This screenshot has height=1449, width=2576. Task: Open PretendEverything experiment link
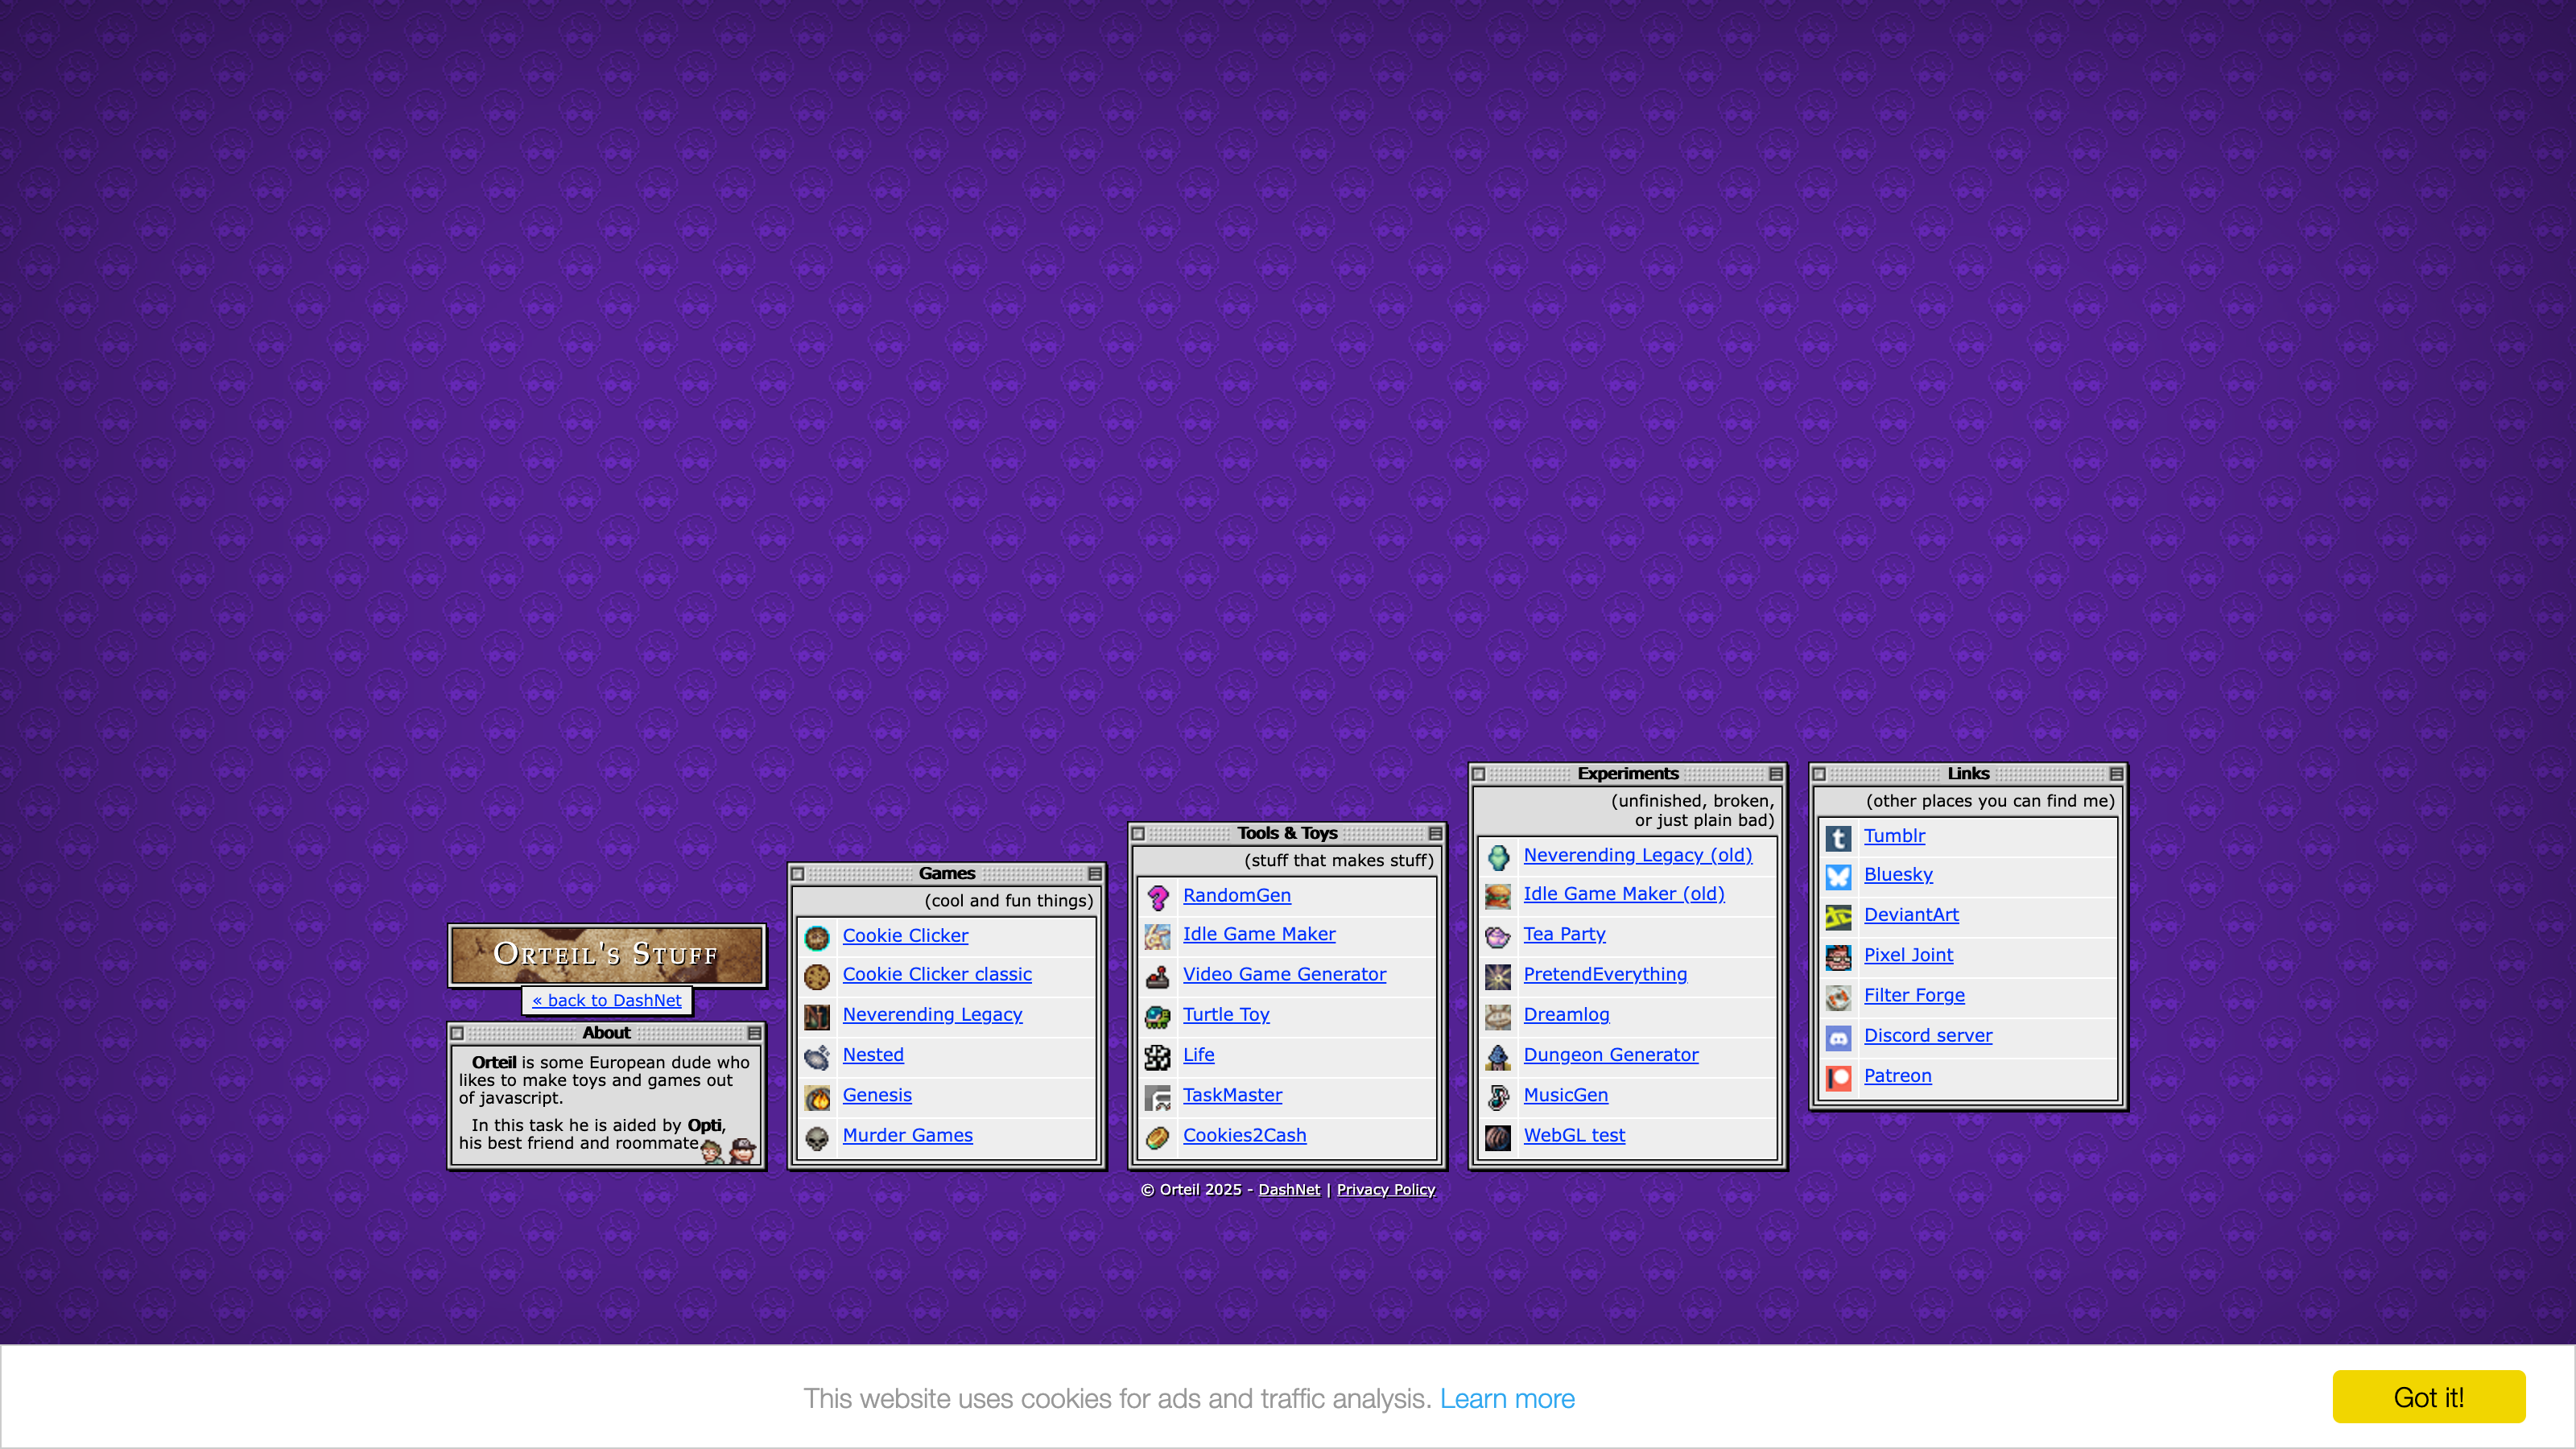[1605, 974]
